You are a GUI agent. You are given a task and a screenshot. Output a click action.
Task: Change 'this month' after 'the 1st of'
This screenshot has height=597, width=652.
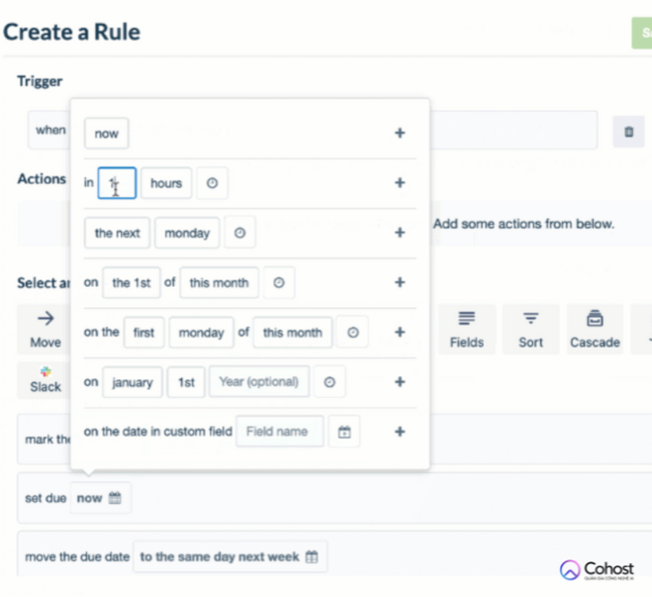(x=219, y=283)
